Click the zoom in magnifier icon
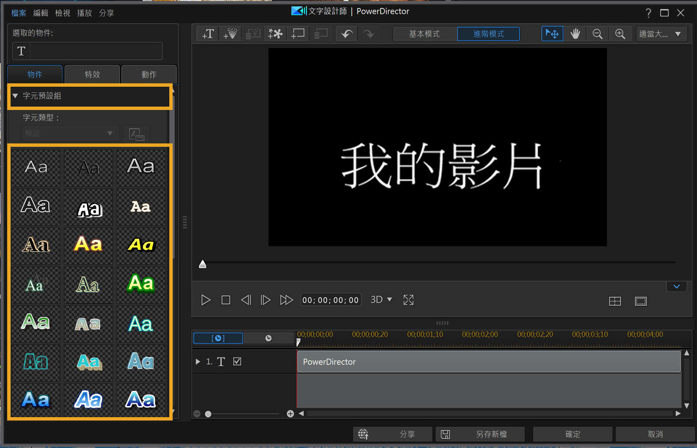Screen dimensions: 697x448 coord(620,33)
